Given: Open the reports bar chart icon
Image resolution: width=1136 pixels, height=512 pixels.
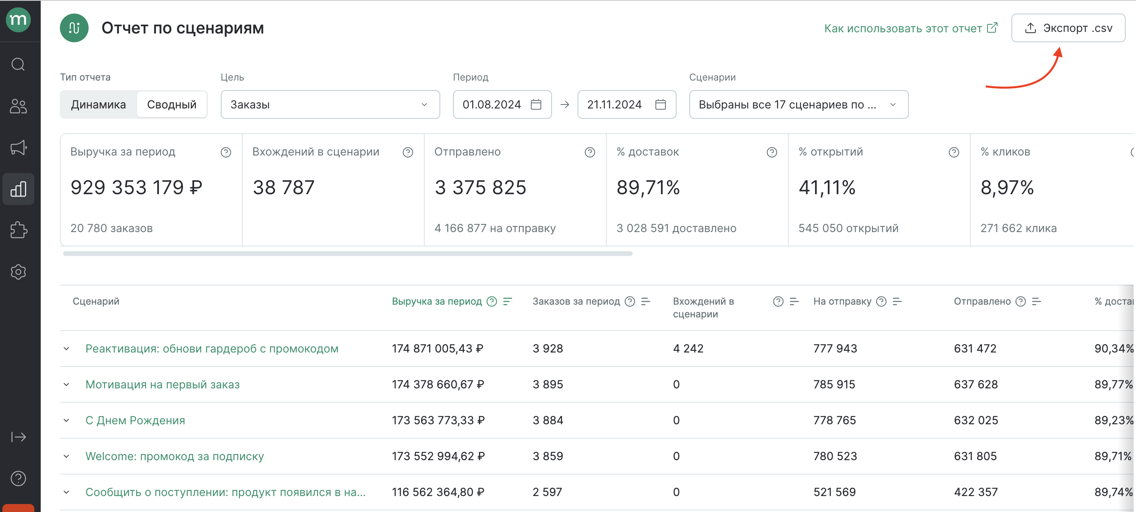Looking at the screenshot, I should point(18,189).
